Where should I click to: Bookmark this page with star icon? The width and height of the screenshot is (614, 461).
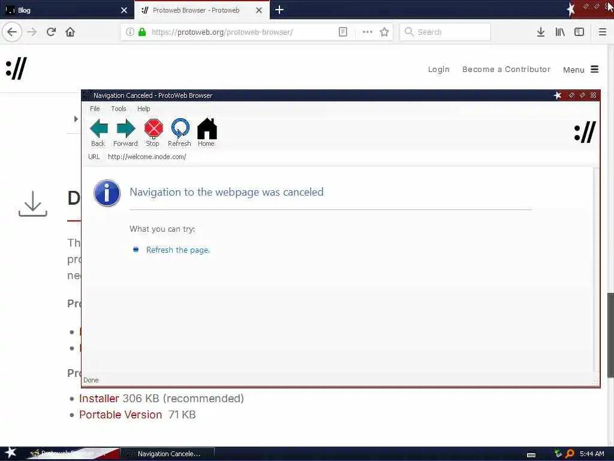384,32
